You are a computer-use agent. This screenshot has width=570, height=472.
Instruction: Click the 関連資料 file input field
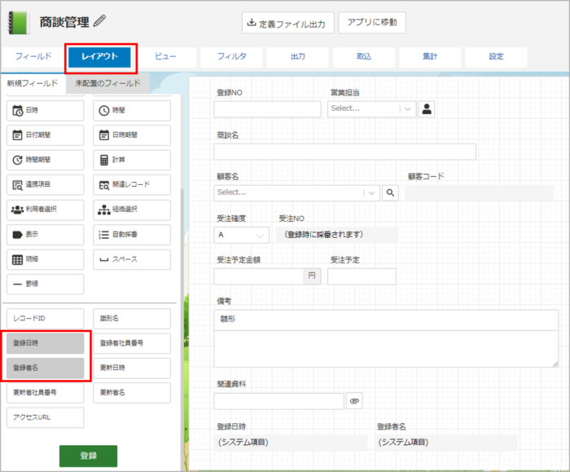(x=278, y=401)
